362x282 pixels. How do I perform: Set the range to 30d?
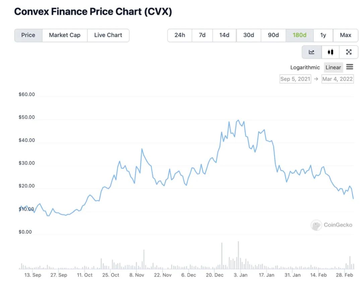(x=248, y=35)
